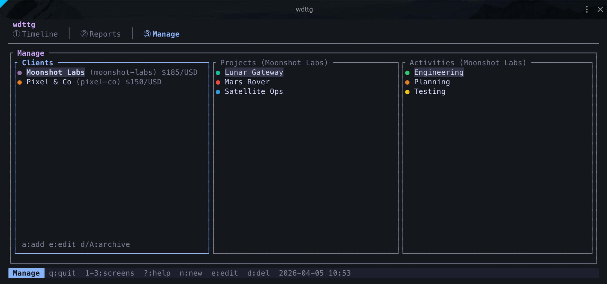Select the Pixel & Co client
Viewport: 607px width, 284px height.
click(x=112, y=82)
